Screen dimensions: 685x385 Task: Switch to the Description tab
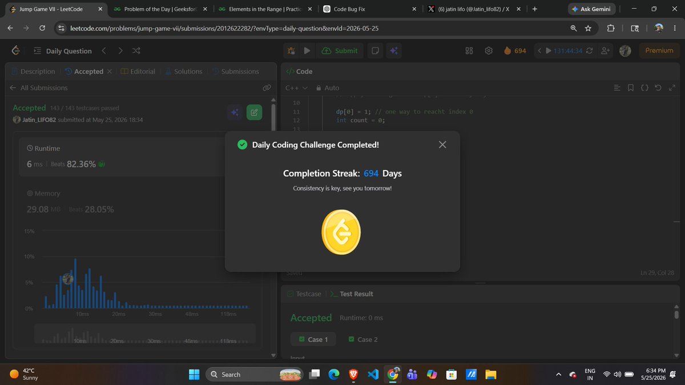click(x=33, y=71)
